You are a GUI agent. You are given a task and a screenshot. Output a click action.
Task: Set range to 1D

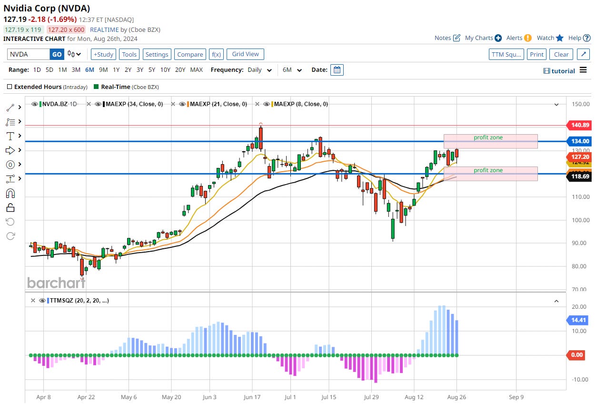pyautogui.click(x=37, y=70)
